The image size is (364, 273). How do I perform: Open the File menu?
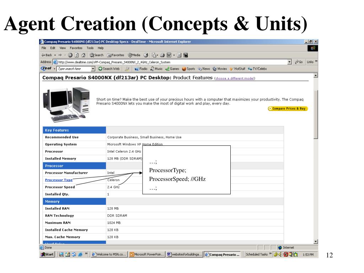[44, 48]
